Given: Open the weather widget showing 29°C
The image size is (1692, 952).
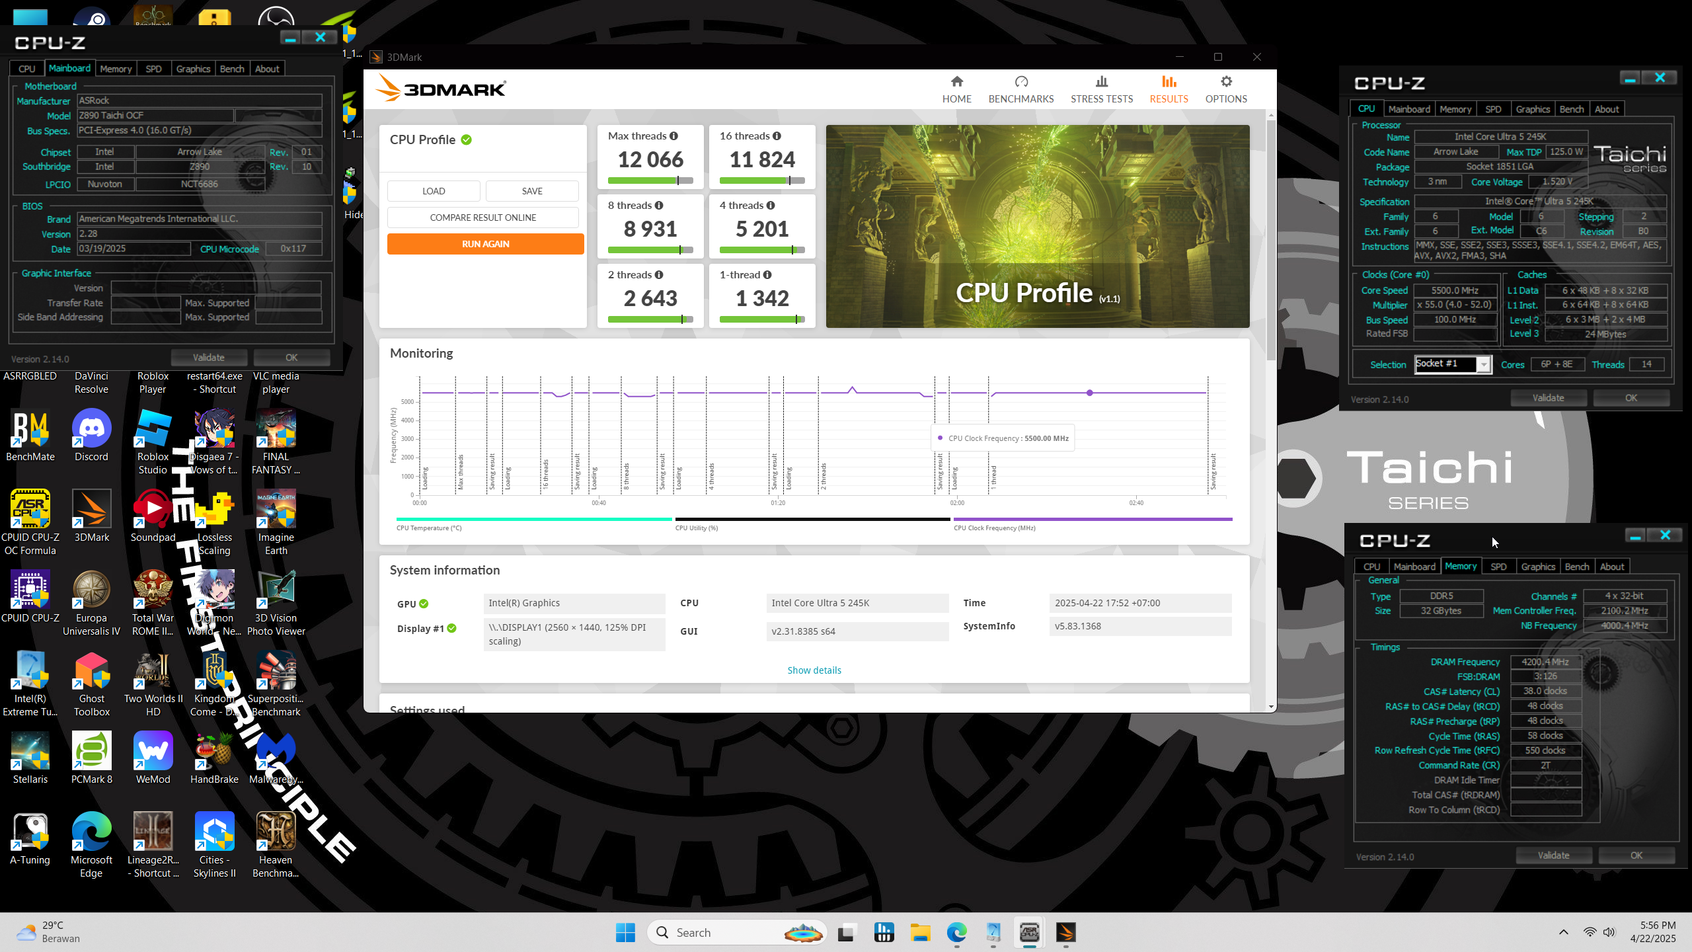Looking at the screenshot, I should [x=48, y=932].
